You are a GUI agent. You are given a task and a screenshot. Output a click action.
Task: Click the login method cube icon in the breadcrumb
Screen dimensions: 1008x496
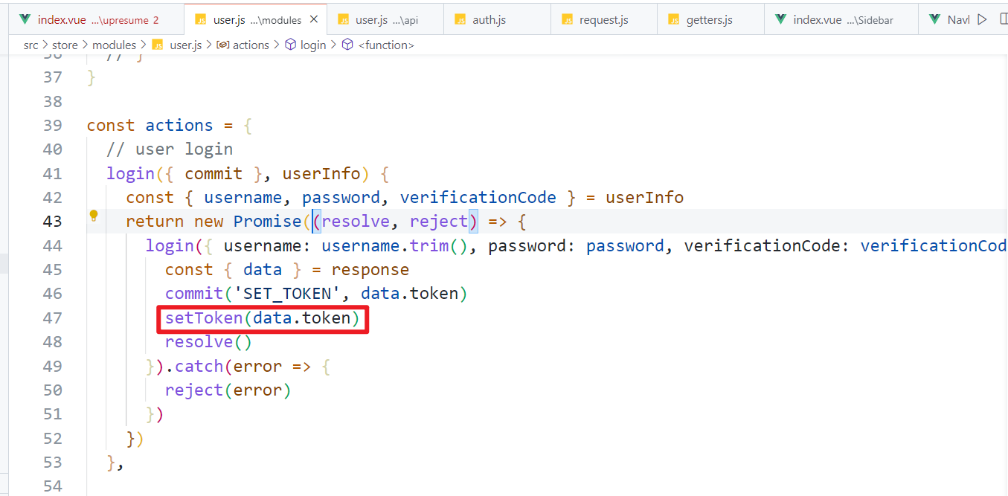click(290, 45)
